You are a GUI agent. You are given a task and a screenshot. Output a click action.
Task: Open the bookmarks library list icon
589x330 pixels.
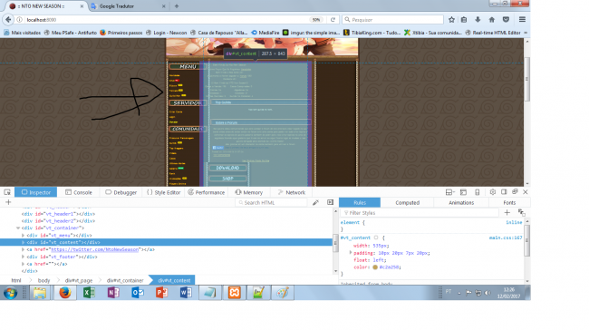(464, 20)
